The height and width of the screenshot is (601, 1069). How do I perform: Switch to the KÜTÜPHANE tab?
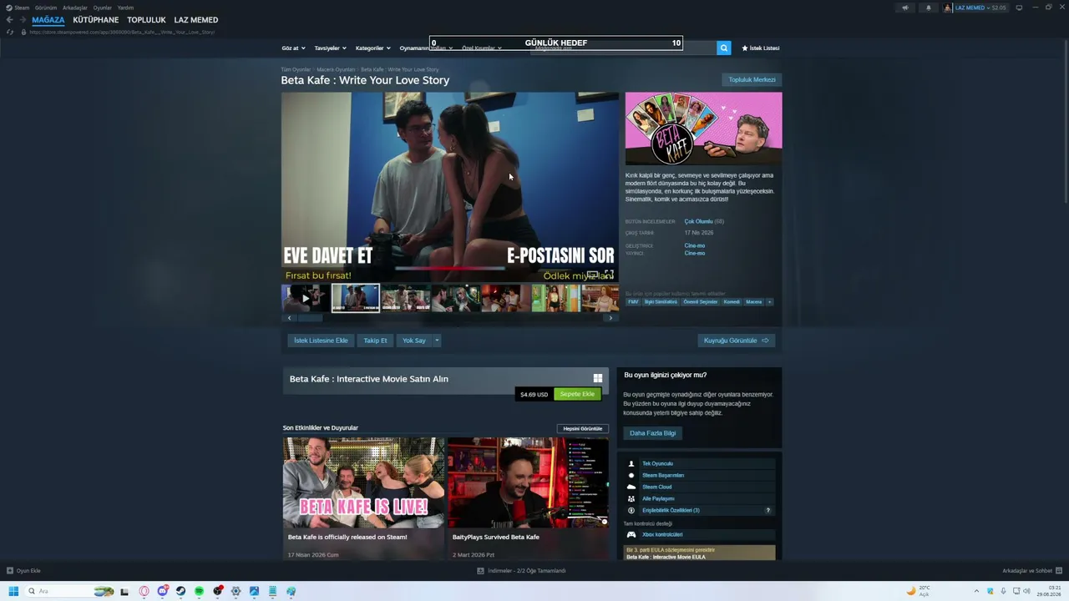coord(96,20)
